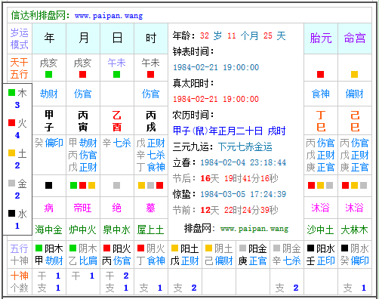The width and height of the screenshot is (379, 299).
Task: Switch to 岁运模式
Action: 20,39
